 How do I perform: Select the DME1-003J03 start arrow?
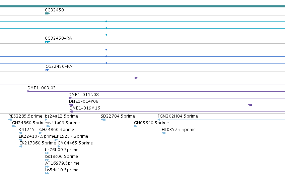[28, 91]
